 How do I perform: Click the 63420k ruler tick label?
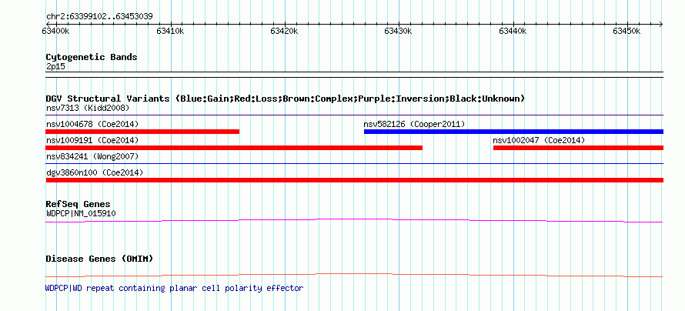284,31
